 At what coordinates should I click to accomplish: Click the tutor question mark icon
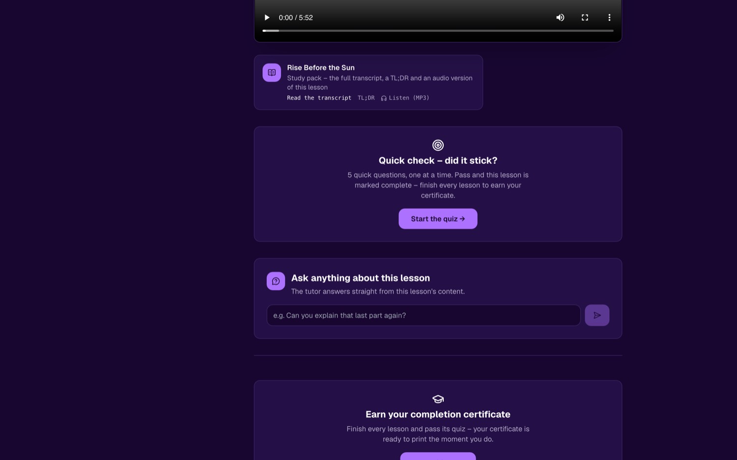pos(276,281)
